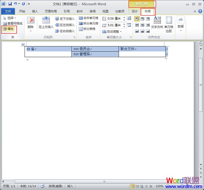Switch to Print Layout view icon
Screen dimensions: 204x190
133,186
